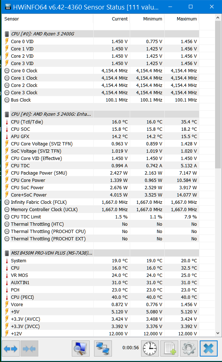Open the sensor summary magnifier monitor icon
Image resolution: width=222 pixels, height=362 pixels.
pos(81,349)
